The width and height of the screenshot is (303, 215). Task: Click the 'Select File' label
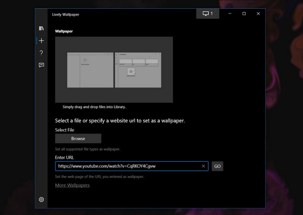[65, 130]
